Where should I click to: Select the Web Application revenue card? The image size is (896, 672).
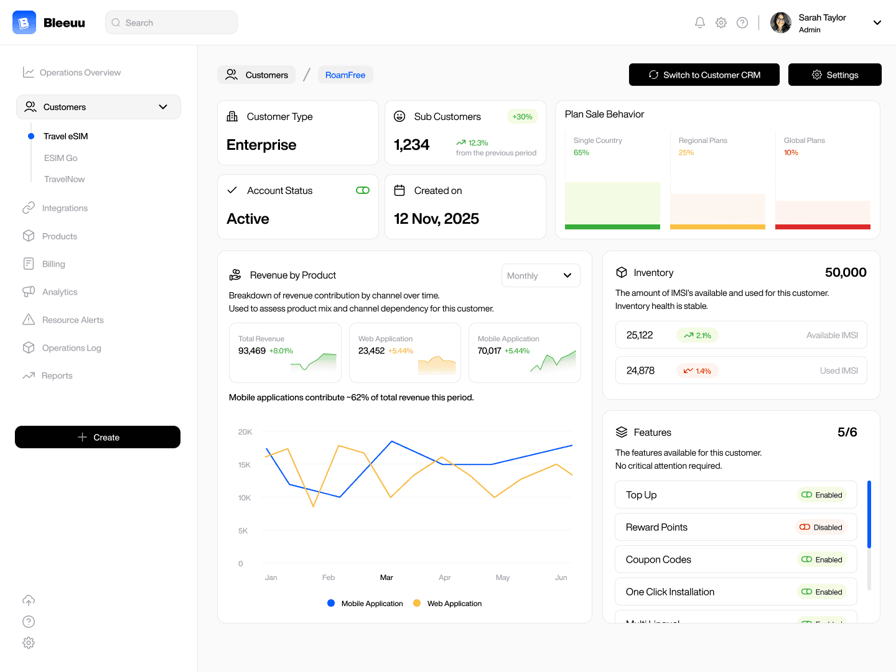click(x=405, y=352)
